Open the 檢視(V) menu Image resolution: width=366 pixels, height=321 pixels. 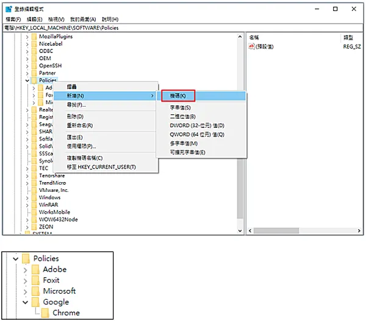(x=56, y=19)
